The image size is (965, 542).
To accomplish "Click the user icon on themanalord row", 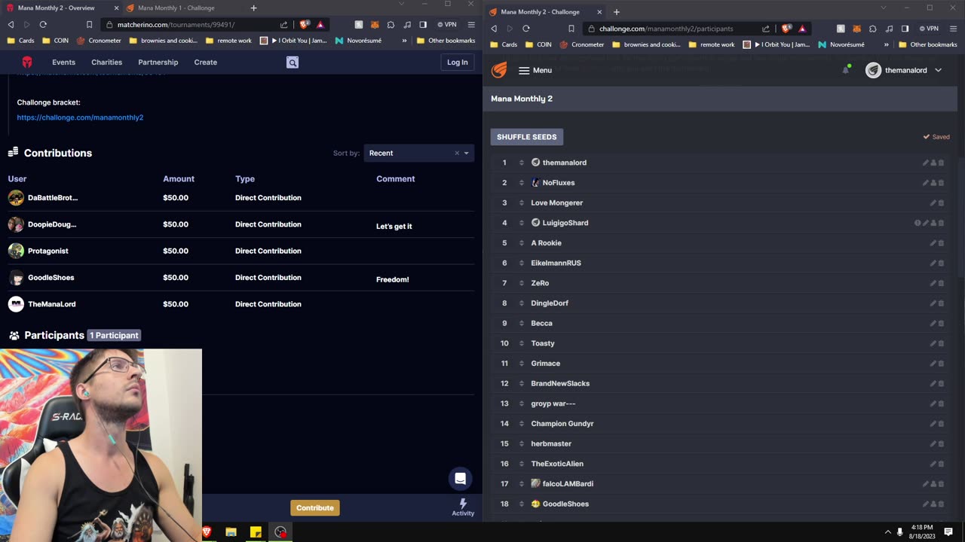I will pos(933,163).
